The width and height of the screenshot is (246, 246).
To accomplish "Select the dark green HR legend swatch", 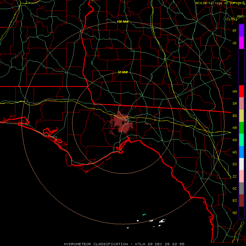I will click(x=241, y=128).
